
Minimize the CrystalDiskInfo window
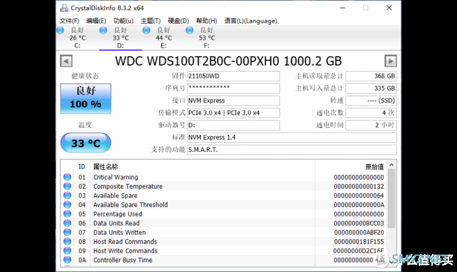click(343, 8)
